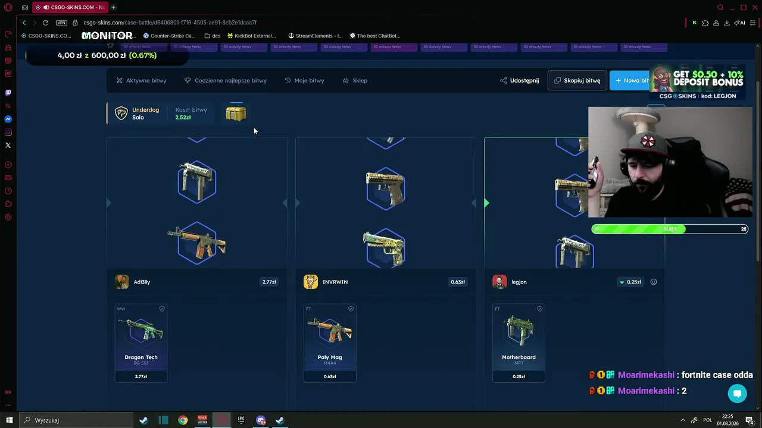This screenshot has width=762, height=428.
Task: Open X (Twitter) in the Opera sidebar
Action: pyautogui.click(x=8, y=145)
